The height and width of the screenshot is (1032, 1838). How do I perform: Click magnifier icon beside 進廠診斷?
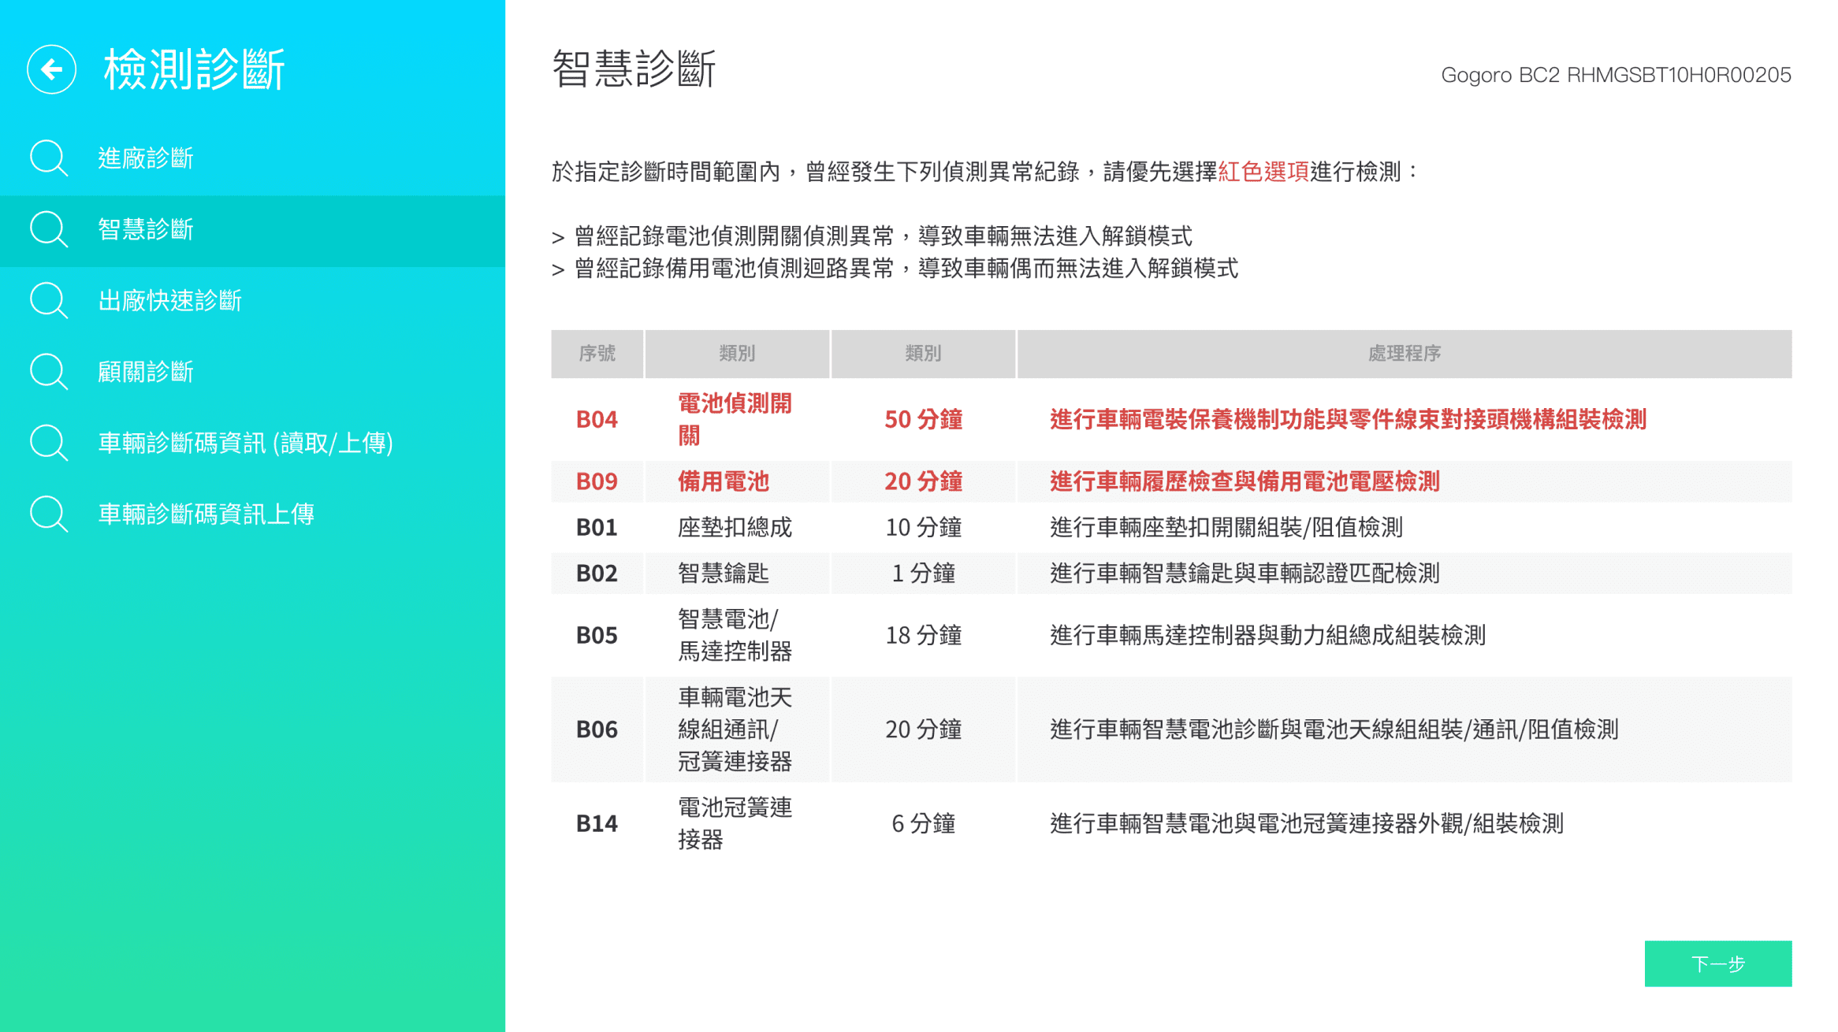pos(48,158)
